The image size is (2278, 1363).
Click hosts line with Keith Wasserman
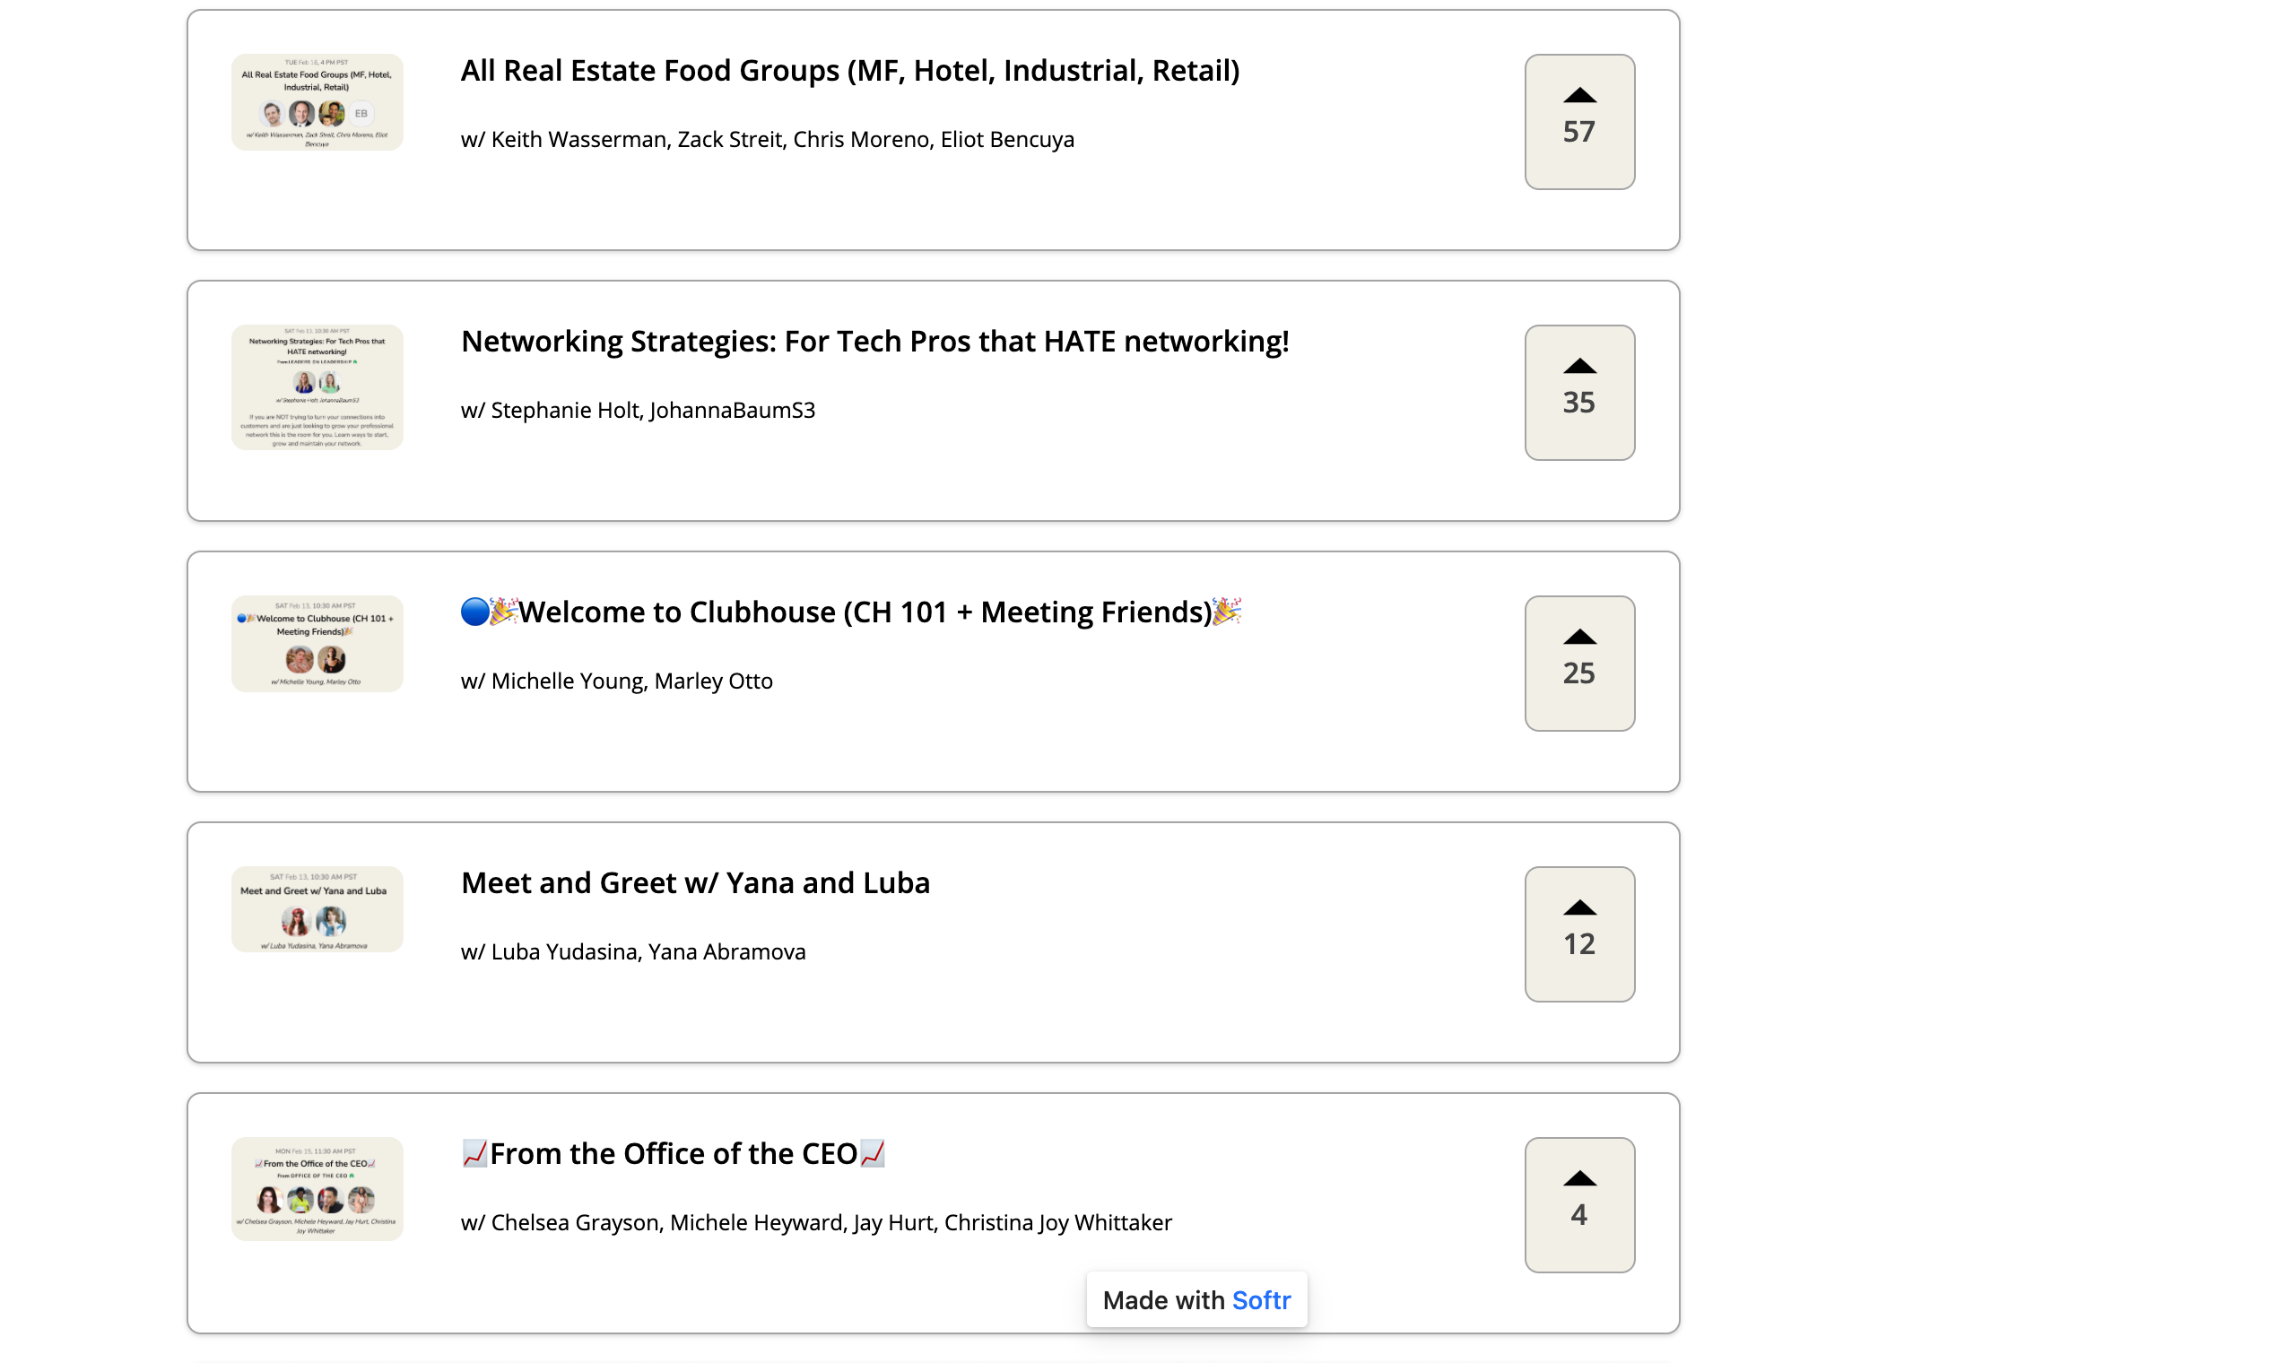click(x=767, y=140)
